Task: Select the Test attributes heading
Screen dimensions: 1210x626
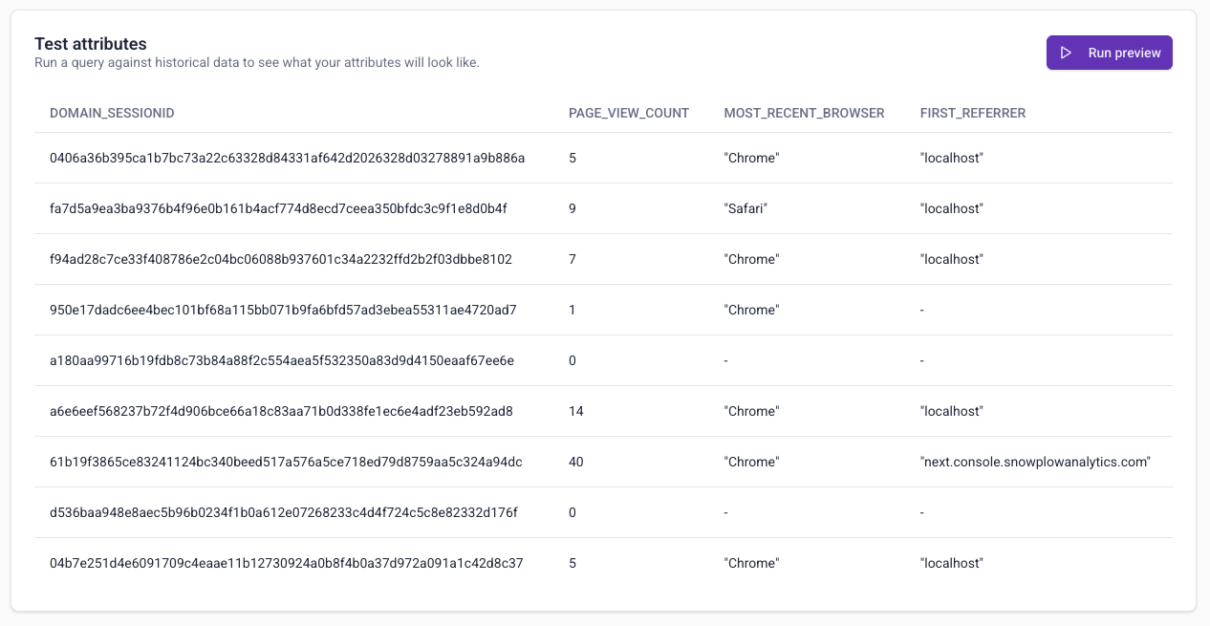Action: tap(91, 44)
